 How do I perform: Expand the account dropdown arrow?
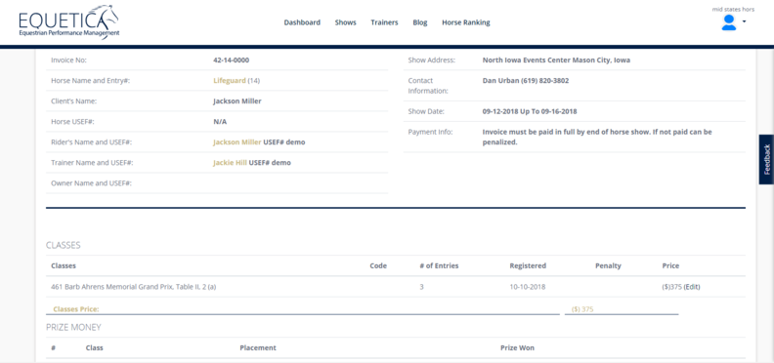pyautogui.click(x=744, y=21)
